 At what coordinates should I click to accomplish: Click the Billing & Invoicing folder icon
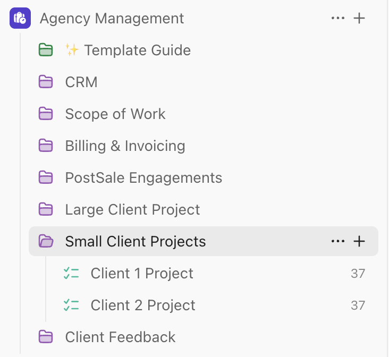46,146
